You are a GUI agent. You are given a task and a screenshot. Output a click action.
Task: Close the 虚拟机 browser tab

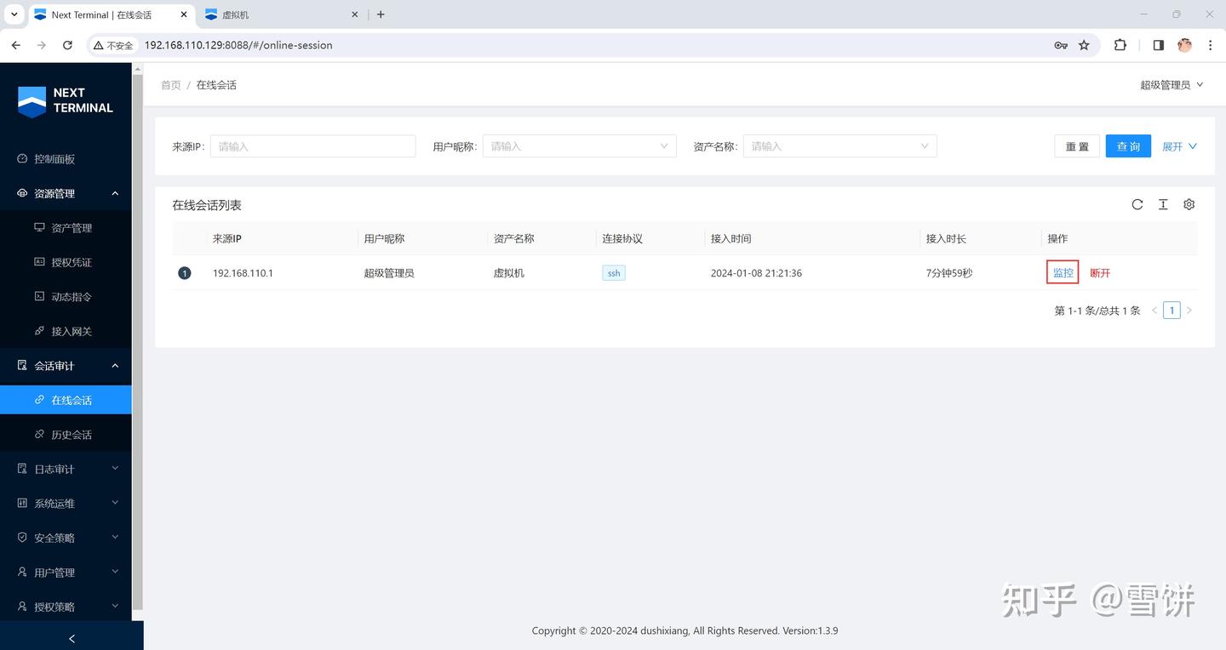pos(356,14)
